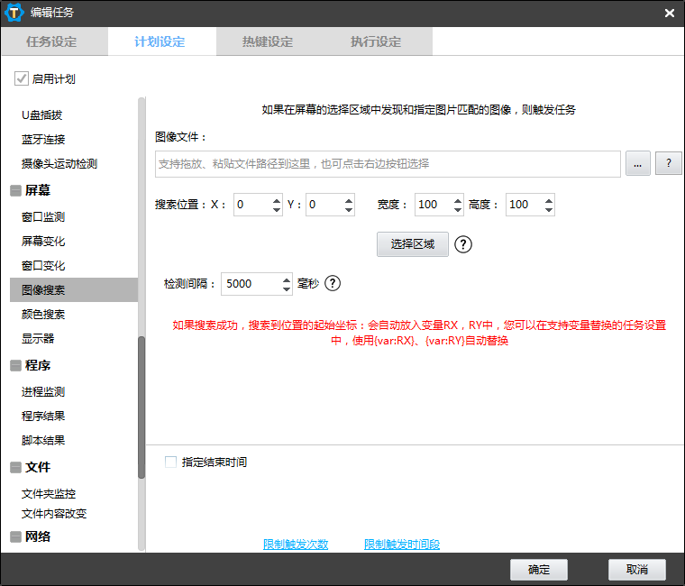Switch to the 计划设定 tab
The height and width of the screenshot is (586, 685).
[x=162, y=41]
